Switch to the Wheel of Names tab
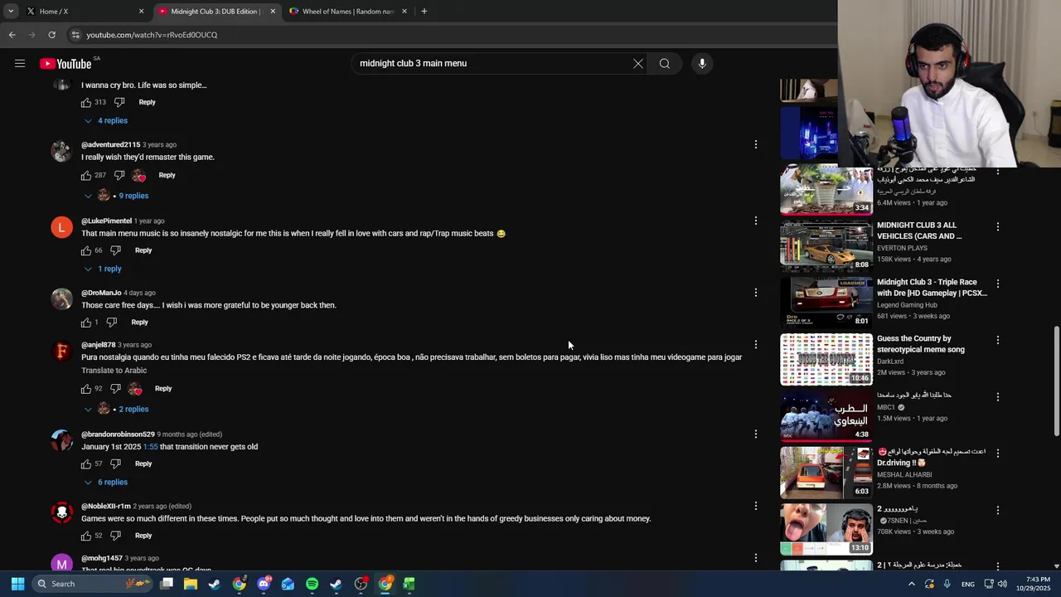The image size is (1061, 597). (348, 12)
